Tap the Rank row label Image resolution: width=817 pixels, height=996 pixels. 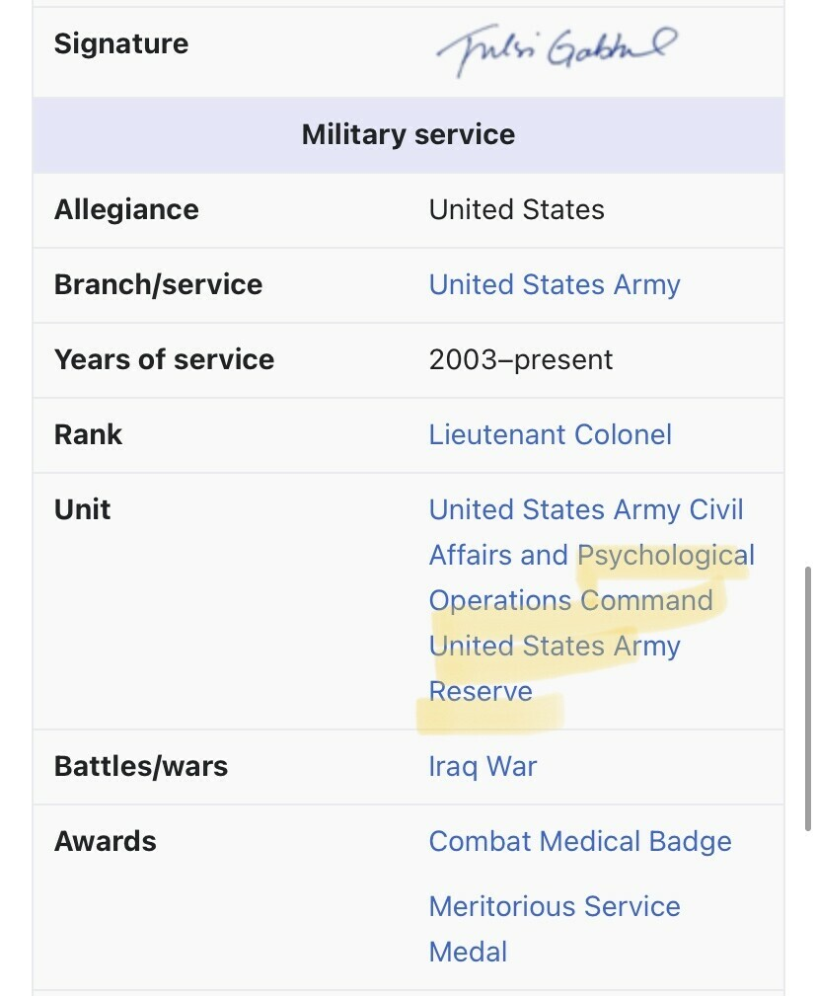88,435
